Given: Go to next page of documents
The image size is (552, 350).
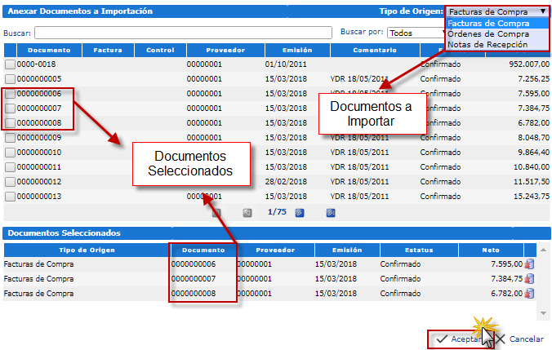Looking at the screenshot, I should coord(300,212).
